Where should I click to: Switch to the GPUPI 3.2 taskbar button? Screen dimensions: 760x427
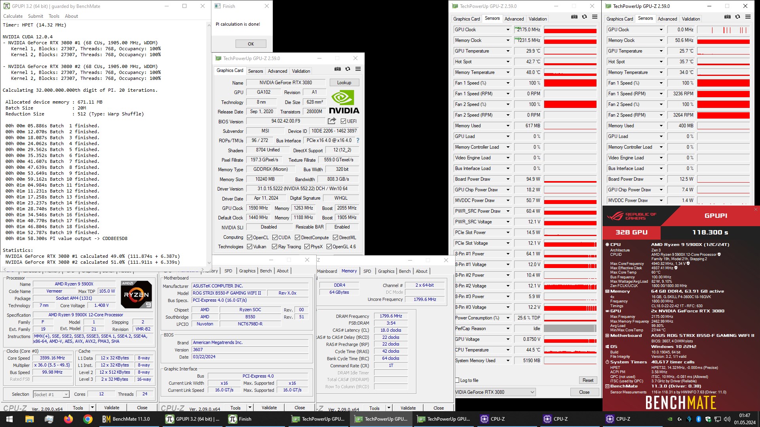click(x=193, y=419)
